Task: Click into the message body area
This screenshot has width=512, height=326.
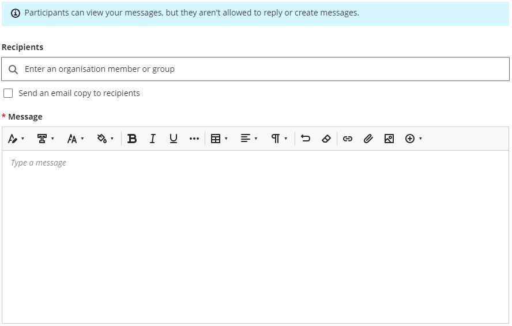Action: pos(255,236)
